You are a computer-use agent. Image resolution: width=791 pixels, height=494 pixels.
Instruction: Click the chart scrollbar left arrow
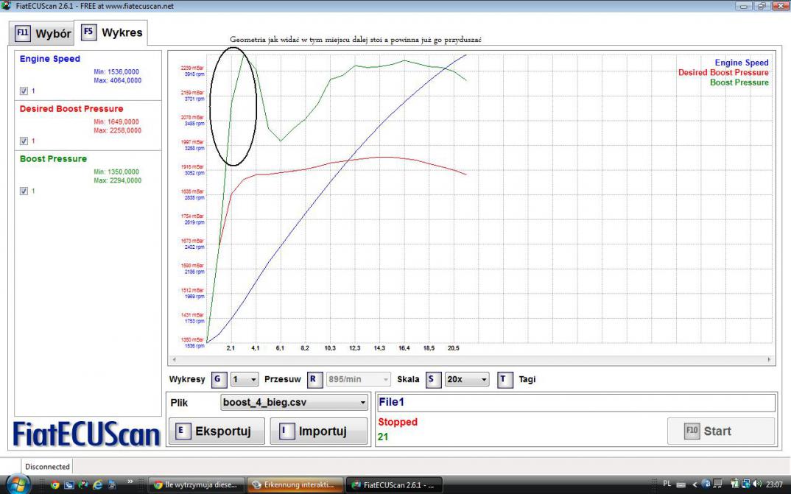174,359
